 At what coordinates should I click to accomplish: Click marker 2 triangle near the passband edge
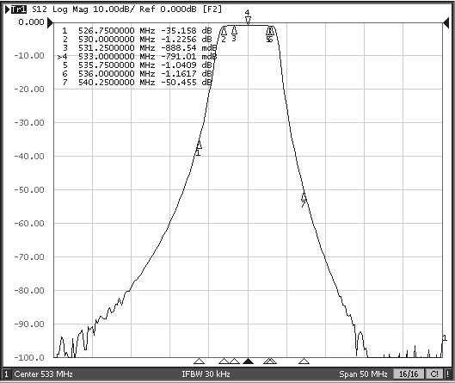point(224,30)
